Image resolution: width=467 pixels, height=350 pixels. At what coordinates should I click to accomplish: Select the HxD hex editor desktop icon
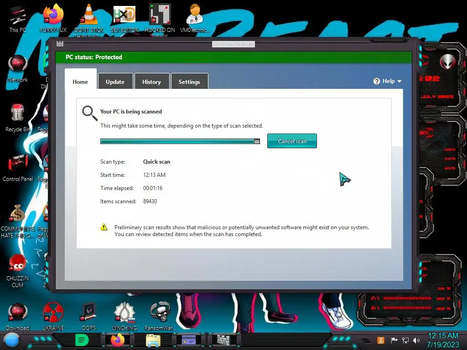pos(125,18)
